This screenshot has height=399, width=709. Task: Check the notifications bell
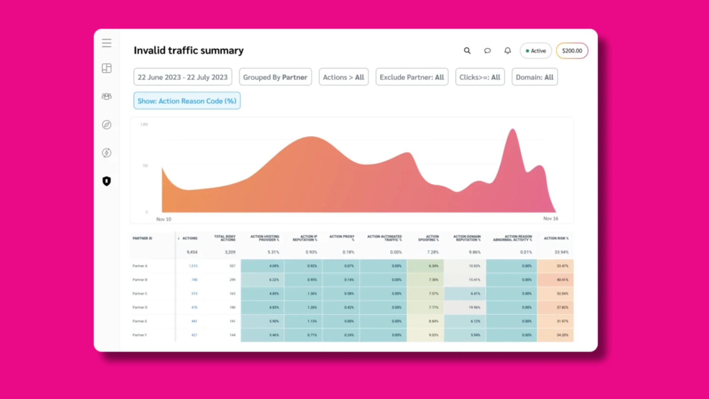coord(507,51)
